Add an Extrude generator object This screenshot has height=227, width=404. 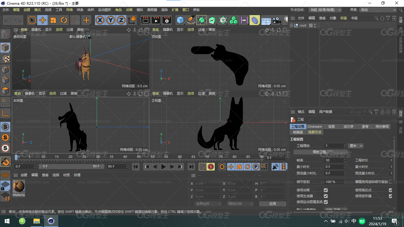pyautogui.click(x=212, y=20)
